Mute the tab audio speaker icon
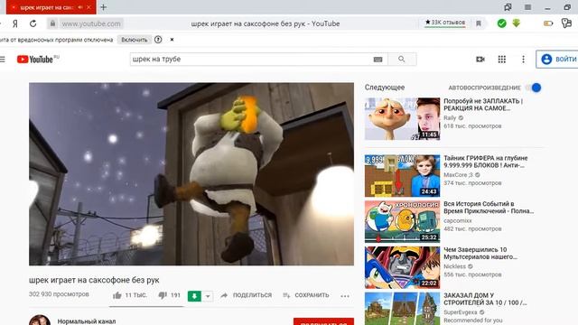 [80, 7]
